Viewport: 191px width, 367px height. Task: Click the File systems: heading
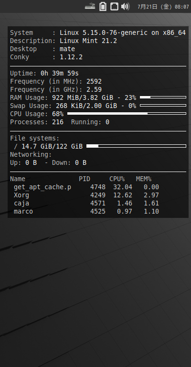(34, 138)
